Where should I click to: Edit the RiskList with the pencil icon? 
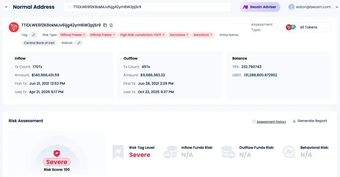(79, 43)
